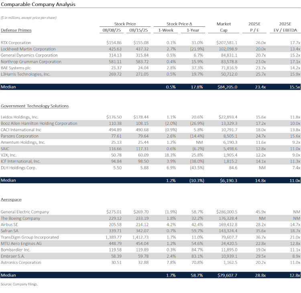
Task: Select Leidos Holdings, Inc. name cell
Action: (x=20, y=117)
